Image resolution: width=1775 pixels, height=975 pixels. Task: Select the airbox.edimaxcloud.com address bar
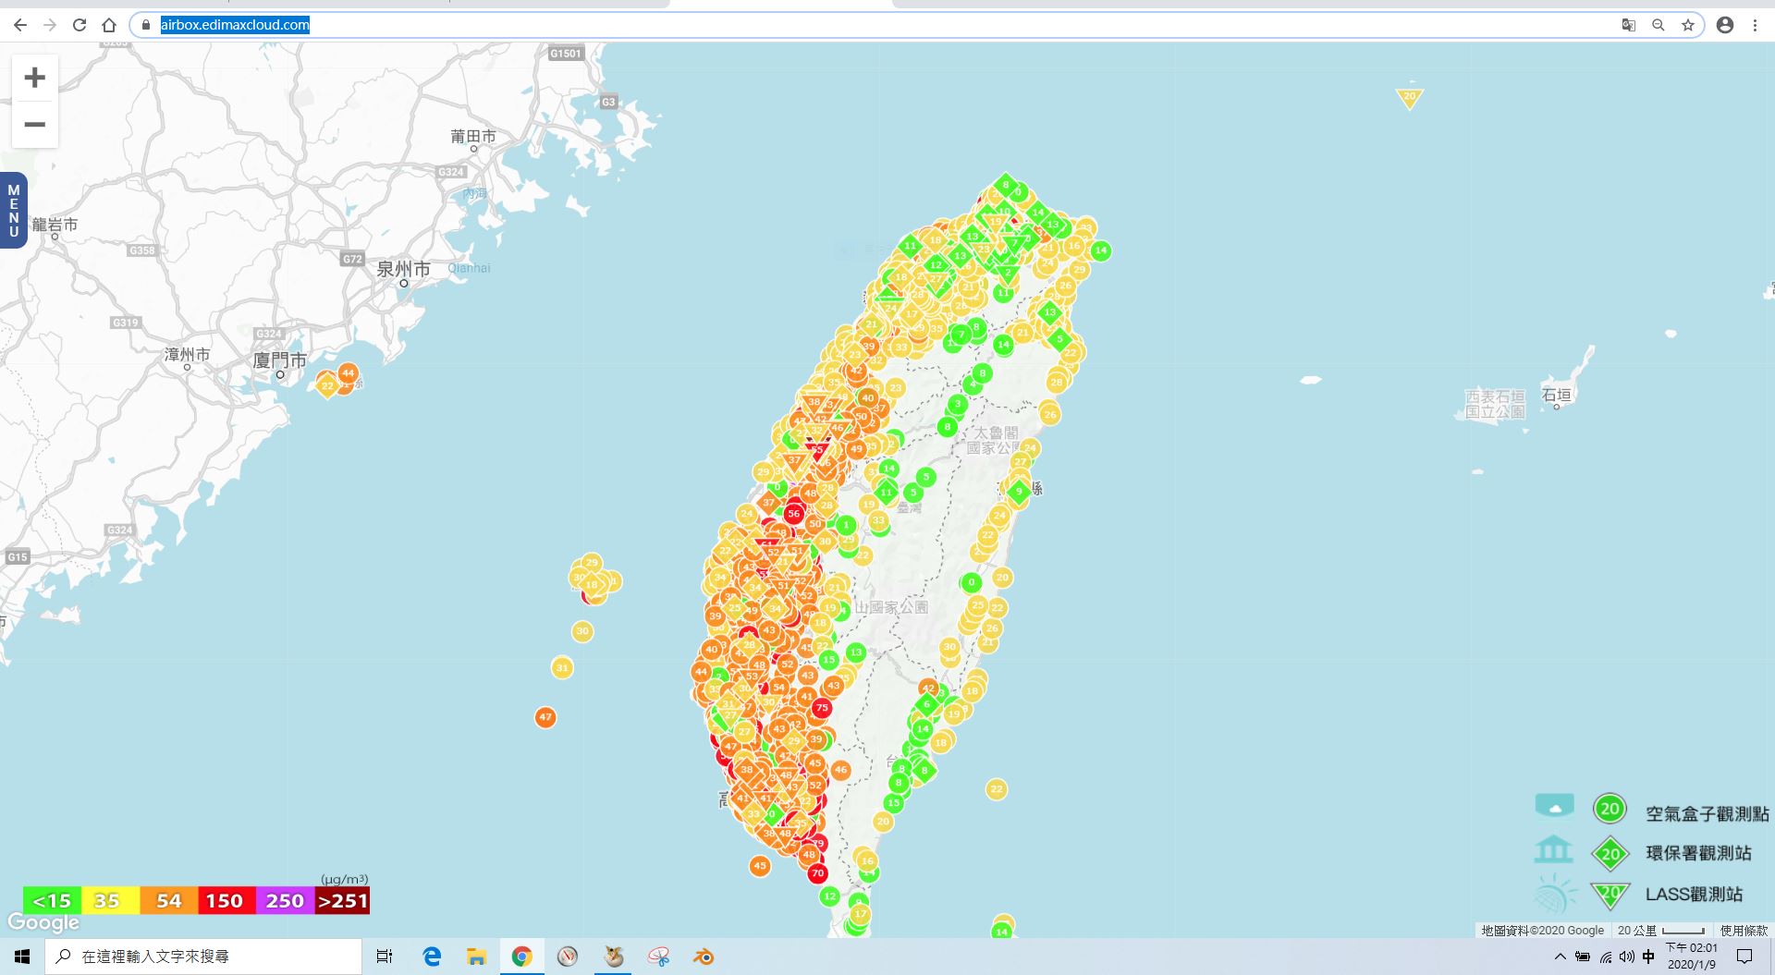coord(235,25)
